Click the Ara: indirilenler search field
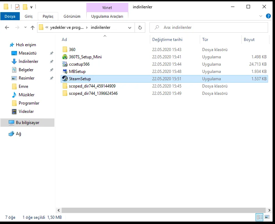 [x=208, y=27]
